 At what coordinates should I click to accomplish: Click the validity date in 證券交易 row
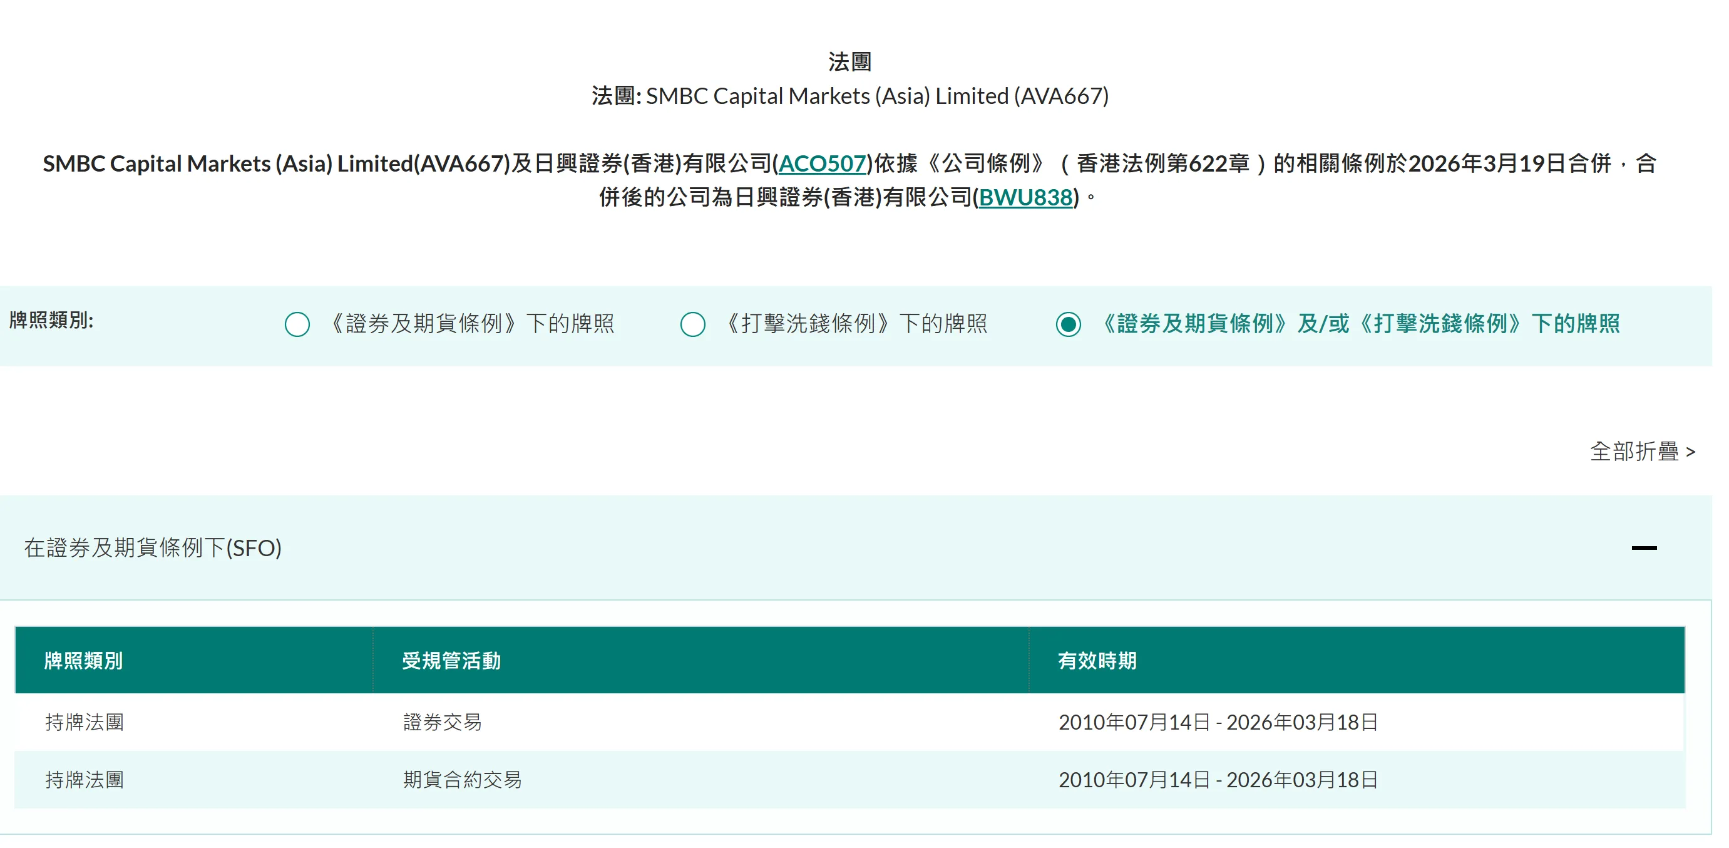coord(1218,723)
